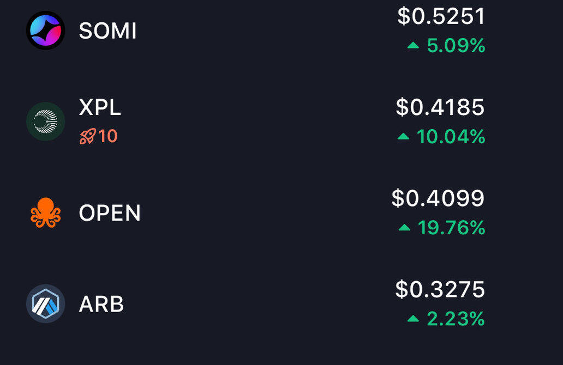Tap the ARB price $0.3275
The image size is (563, 365).
[440, 289]
